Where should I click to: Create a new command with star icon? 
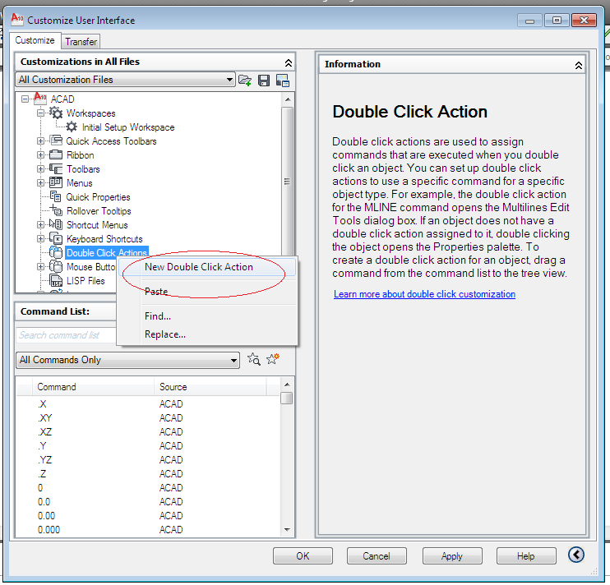click(273, 359)
